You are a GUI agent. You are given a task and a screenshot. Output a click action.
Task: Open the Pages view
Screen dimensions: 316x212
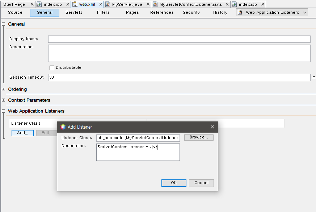tap(132, 13)
